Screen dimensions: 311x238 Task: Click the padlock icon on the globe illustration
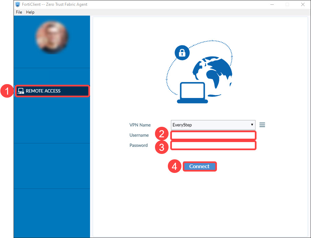pos(182,53)
